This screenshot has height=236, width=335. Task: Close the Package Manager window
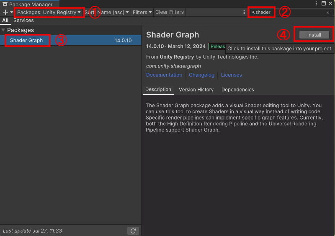click(330, 3)
